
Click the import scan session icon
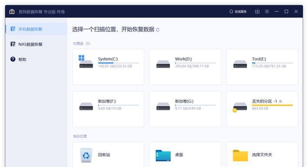click(257, 11)
